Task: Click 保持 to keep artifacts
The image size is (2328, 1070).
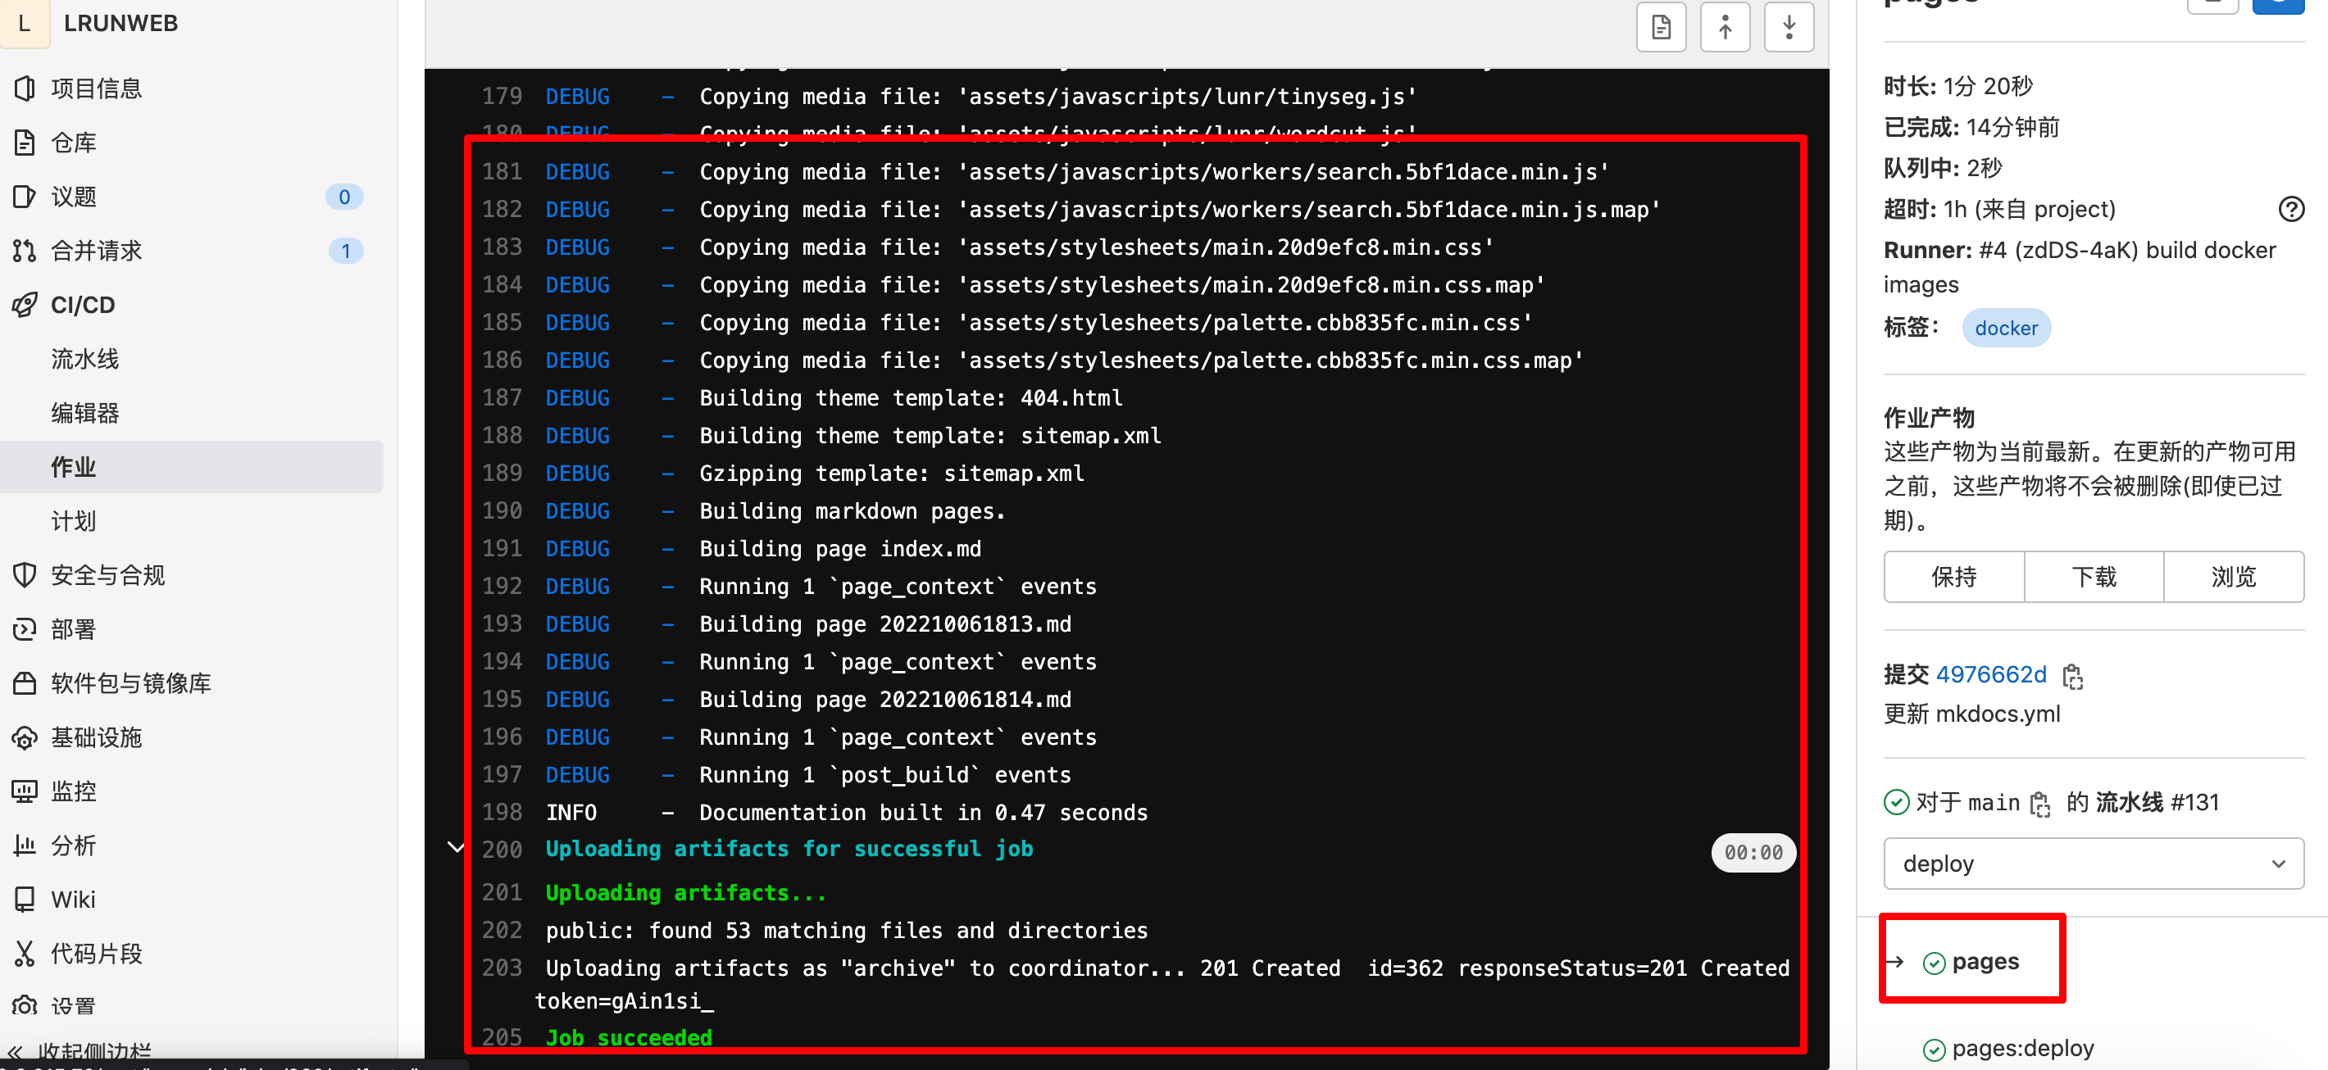Action: [1954, 577]
